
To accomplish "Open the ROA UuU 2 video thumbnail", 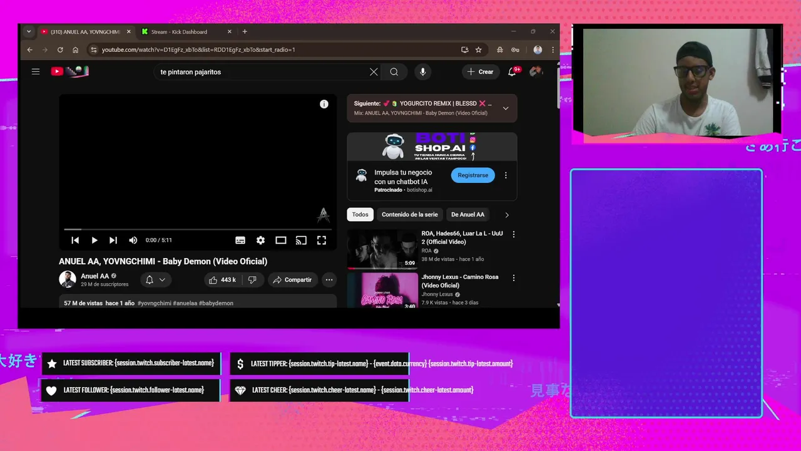I will (x=382, y=249).
